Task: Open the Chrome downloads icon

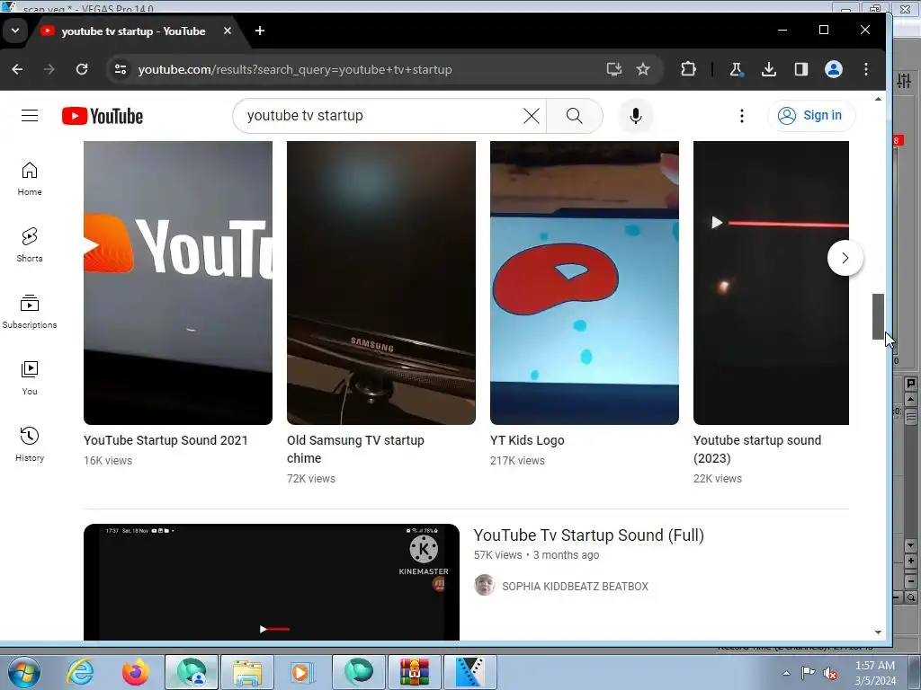Action: click(x=768, y=69)
